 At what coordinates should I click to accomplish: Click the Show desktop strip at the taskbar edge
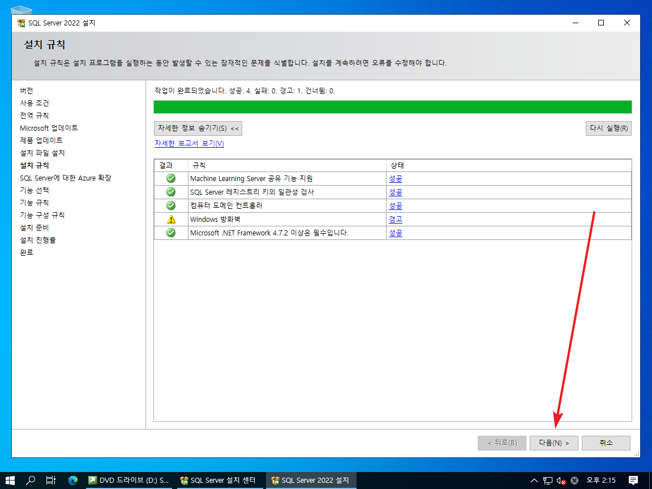(x=650, y=481)
